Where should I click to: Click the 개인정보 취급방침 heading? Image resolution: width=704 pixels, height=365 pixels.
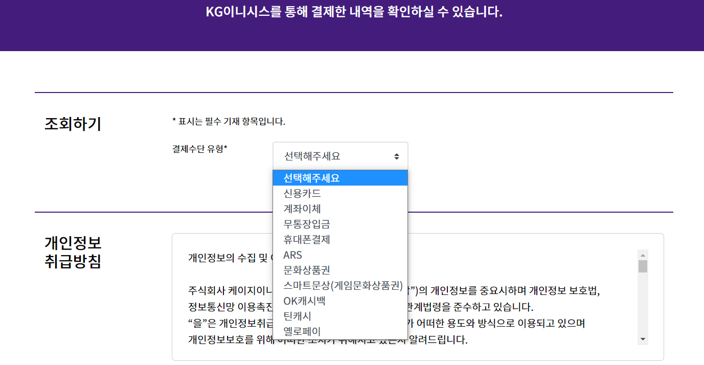73,252
